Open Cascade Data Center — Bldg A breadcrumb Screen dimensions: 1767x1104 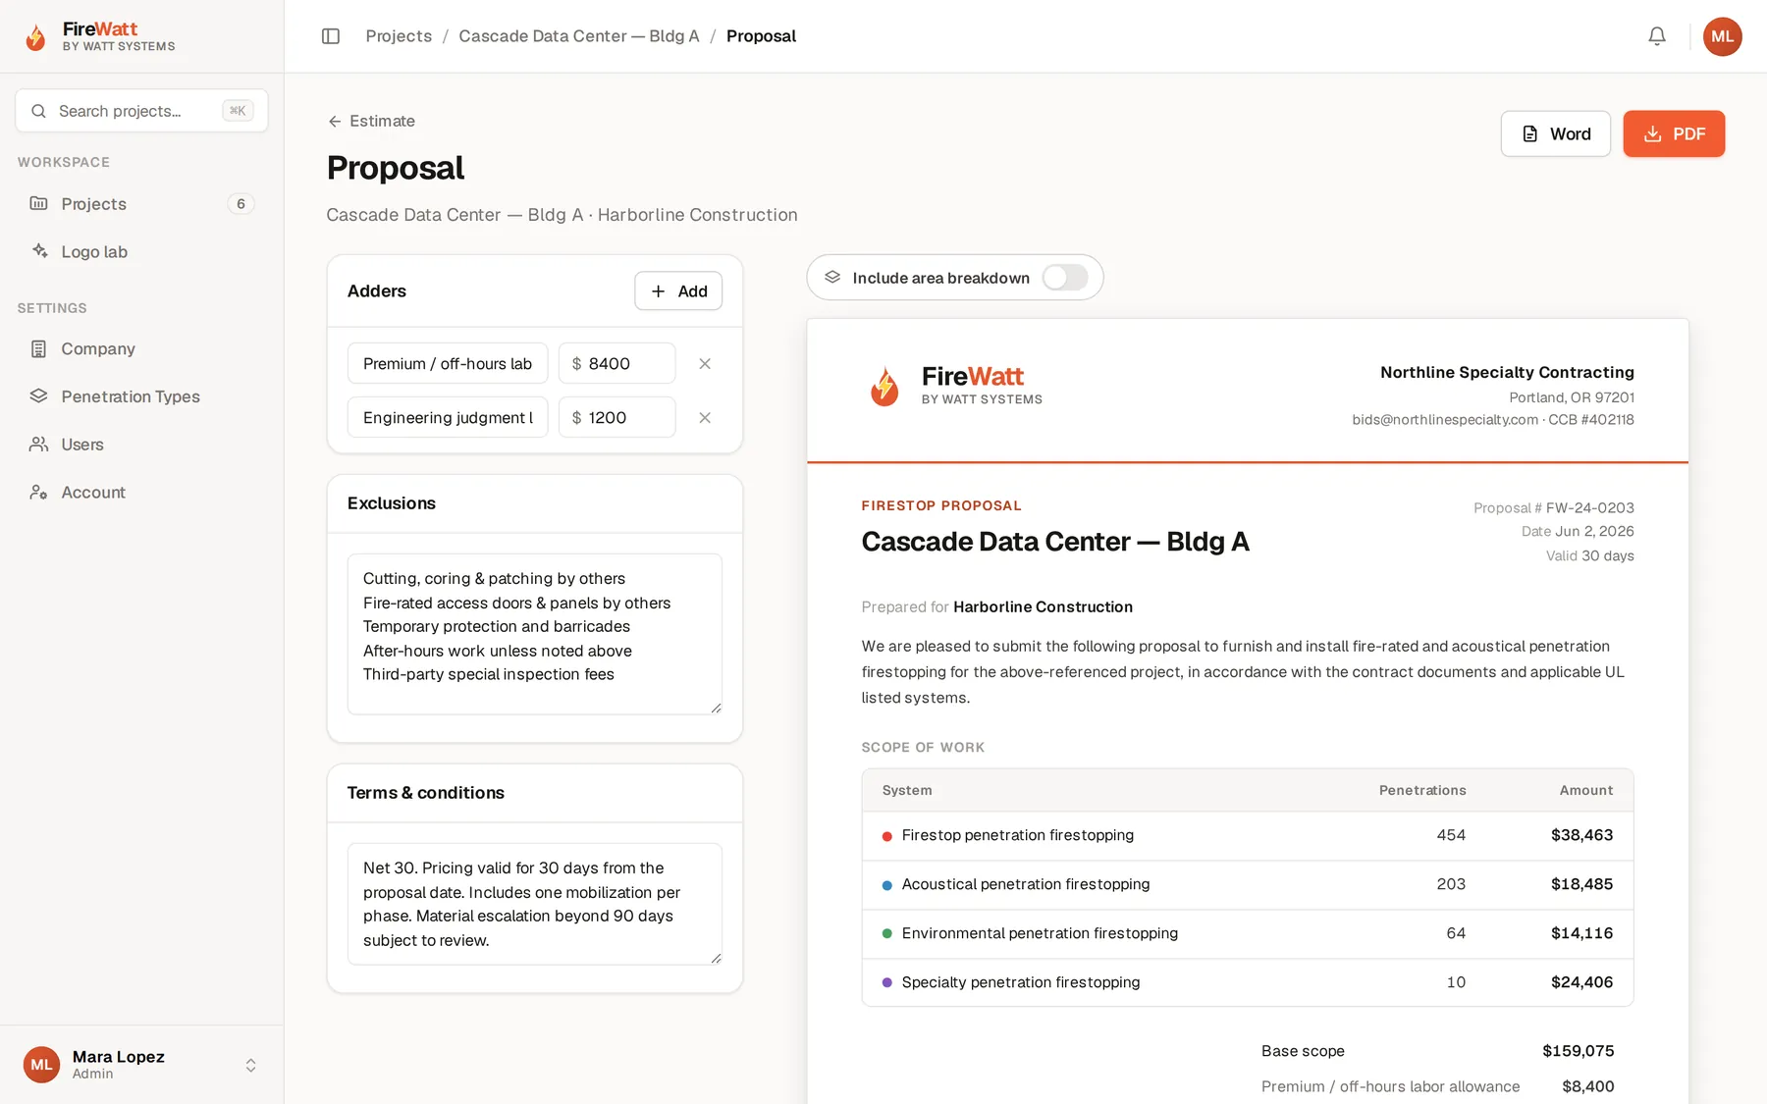pos(579,36)
